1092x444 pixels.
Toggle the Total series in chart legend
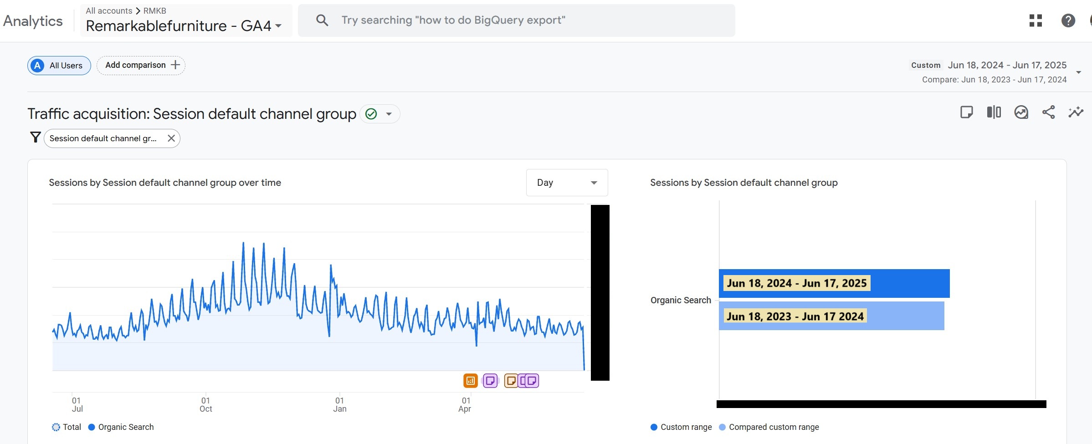click(67, 427)
